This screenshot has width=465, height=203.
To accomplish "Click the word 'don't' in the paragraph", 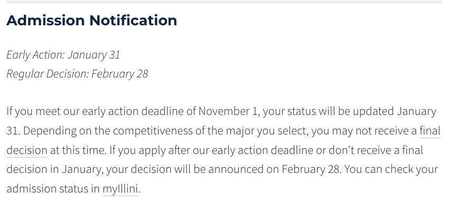I will point(342,150).
